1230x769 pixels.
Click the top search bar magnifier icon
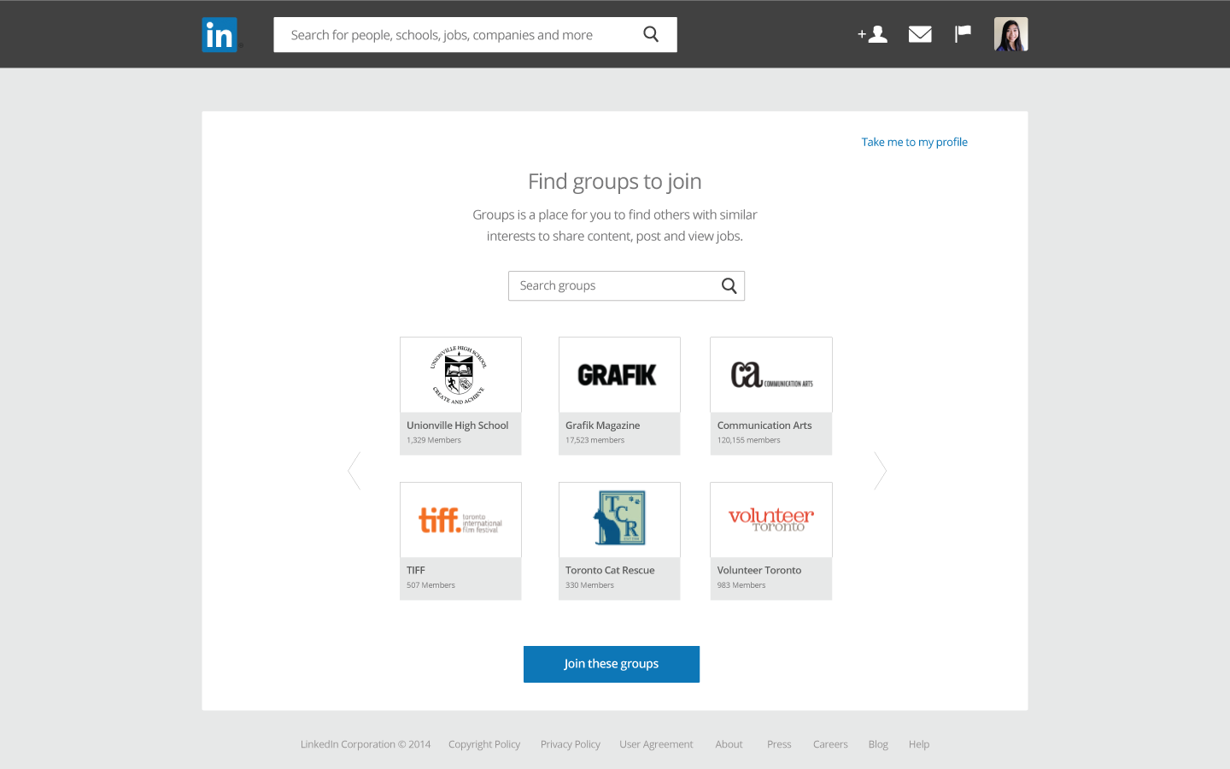(651, 34)
